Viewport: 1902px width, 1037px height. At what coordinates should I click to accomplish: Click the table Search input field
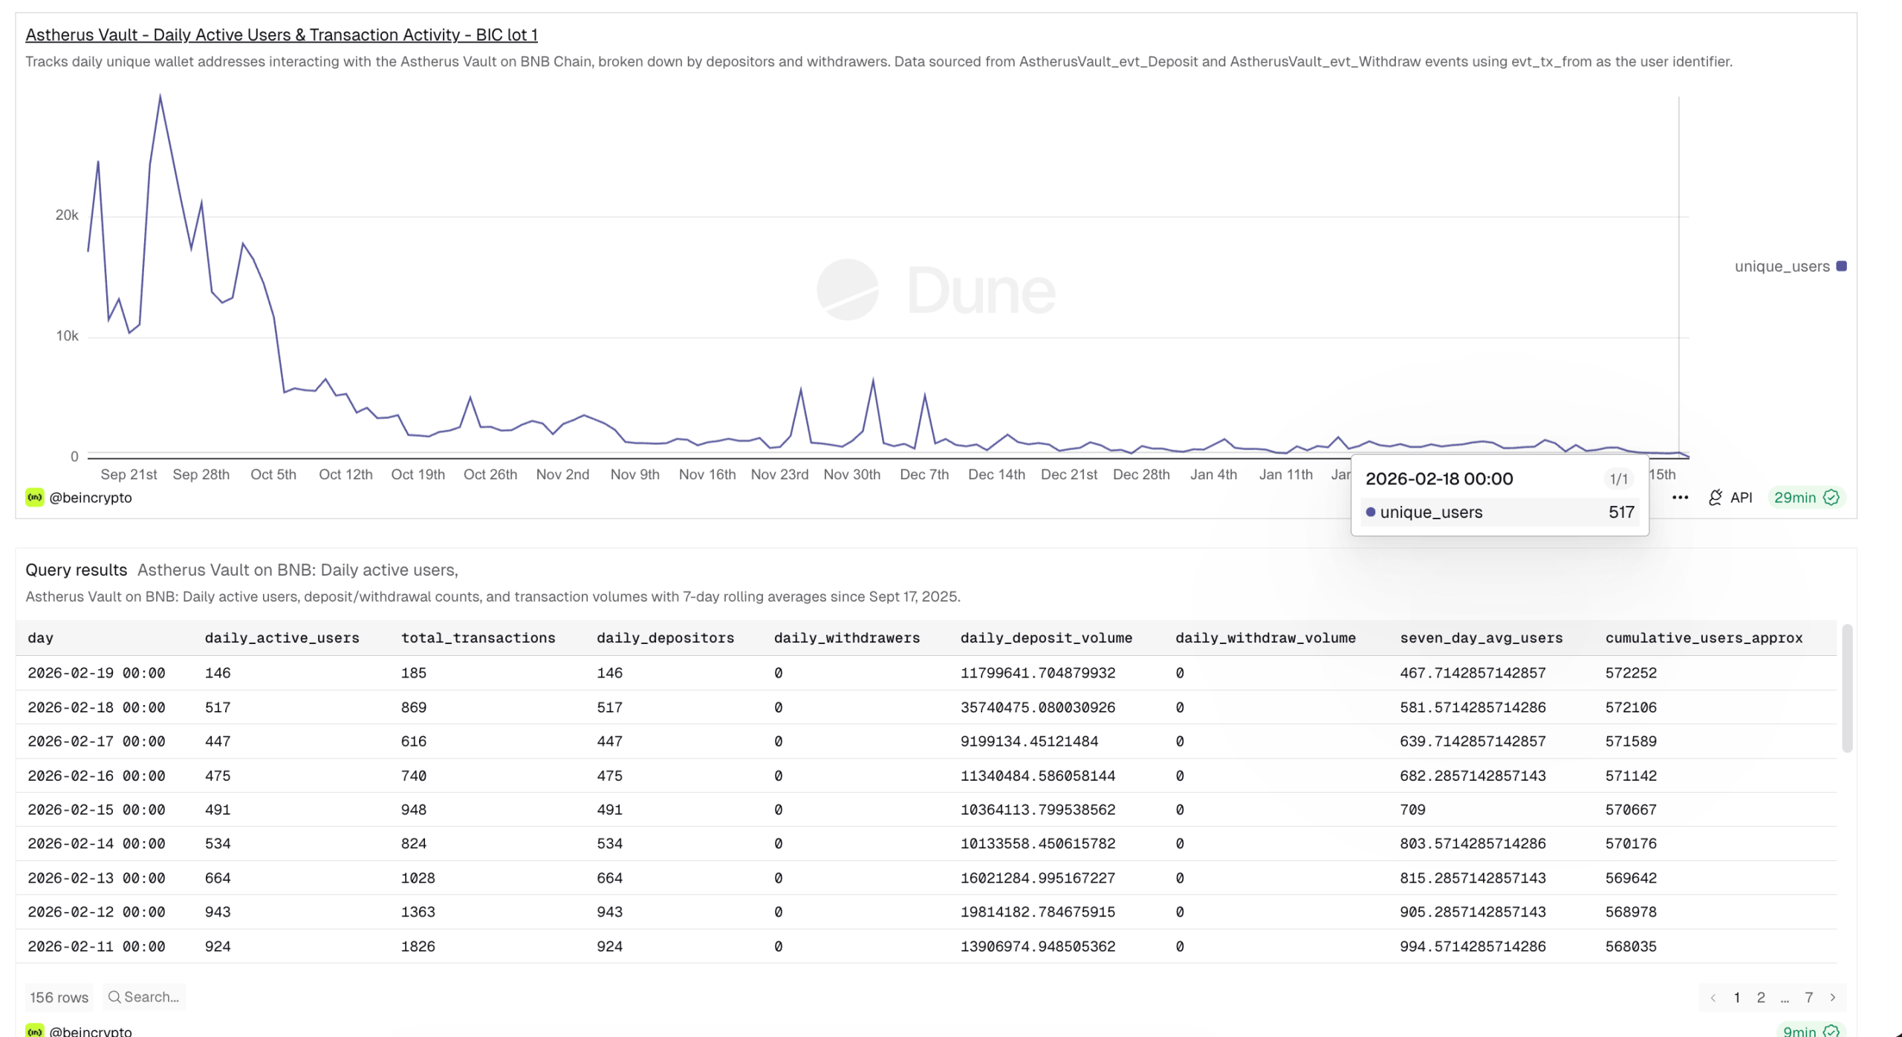click(152, 997)
